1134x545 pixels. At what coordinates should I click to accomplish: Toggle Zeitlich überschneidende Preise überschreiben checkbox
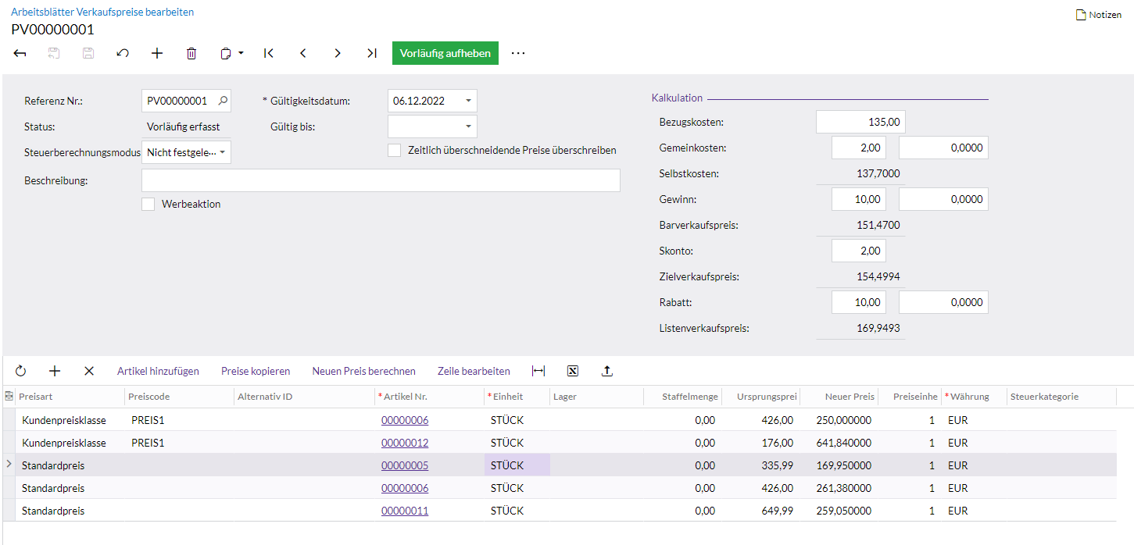pos(395,150)
